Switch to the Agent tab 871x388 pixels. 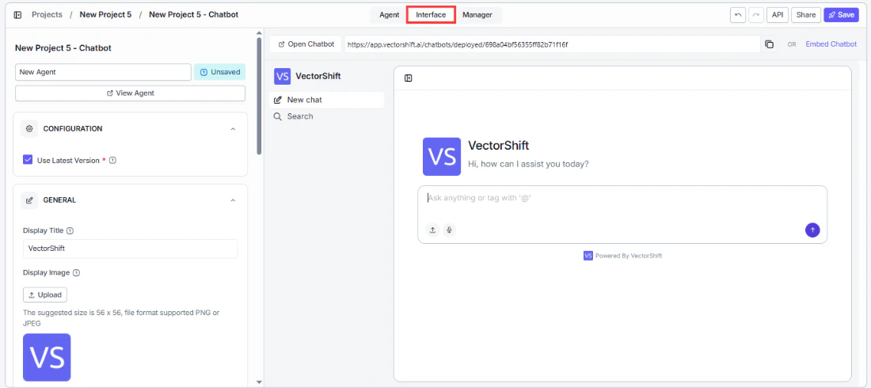[390, 15]
